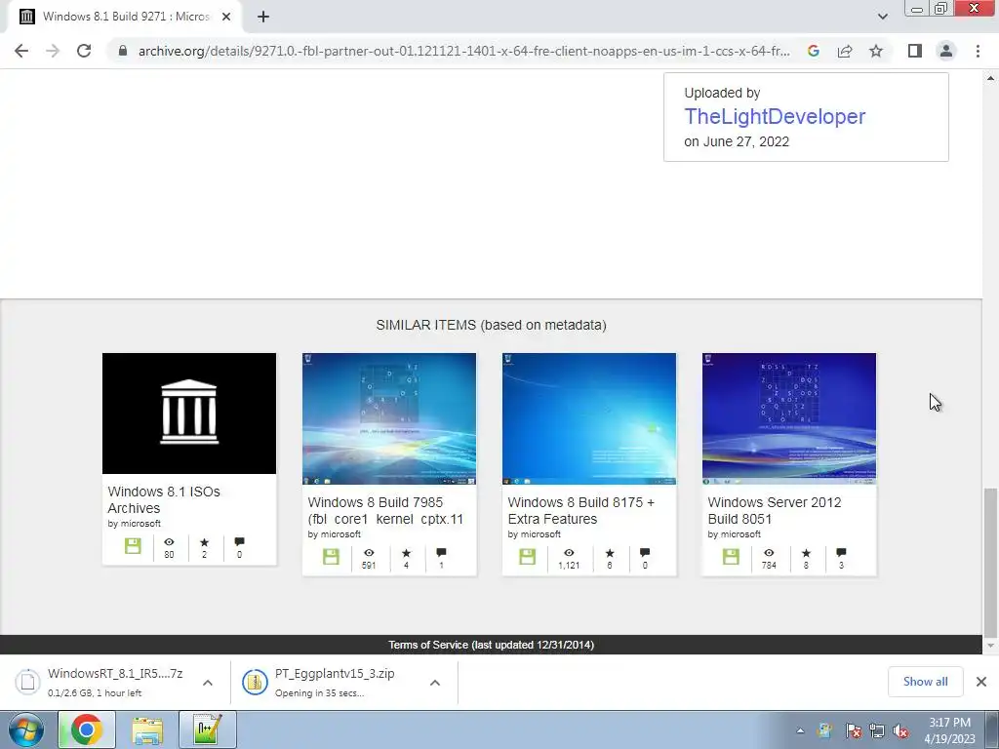Open the Windows Start menu
This screenshot has width=999, height=749.
25,729
